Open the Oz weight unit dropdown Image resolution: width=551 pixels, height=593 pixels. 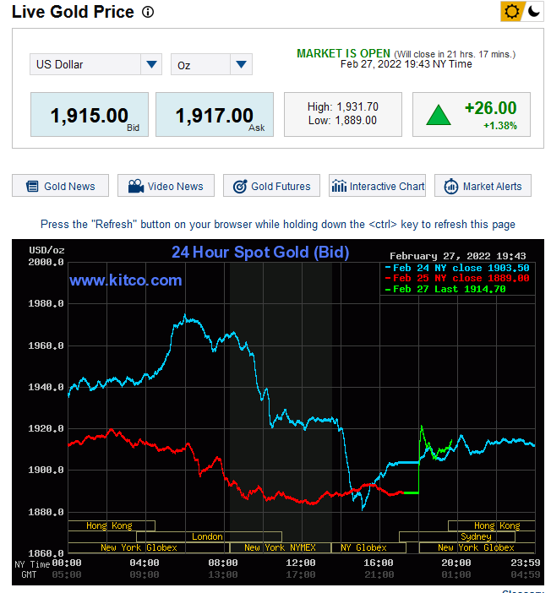point(211,64)
